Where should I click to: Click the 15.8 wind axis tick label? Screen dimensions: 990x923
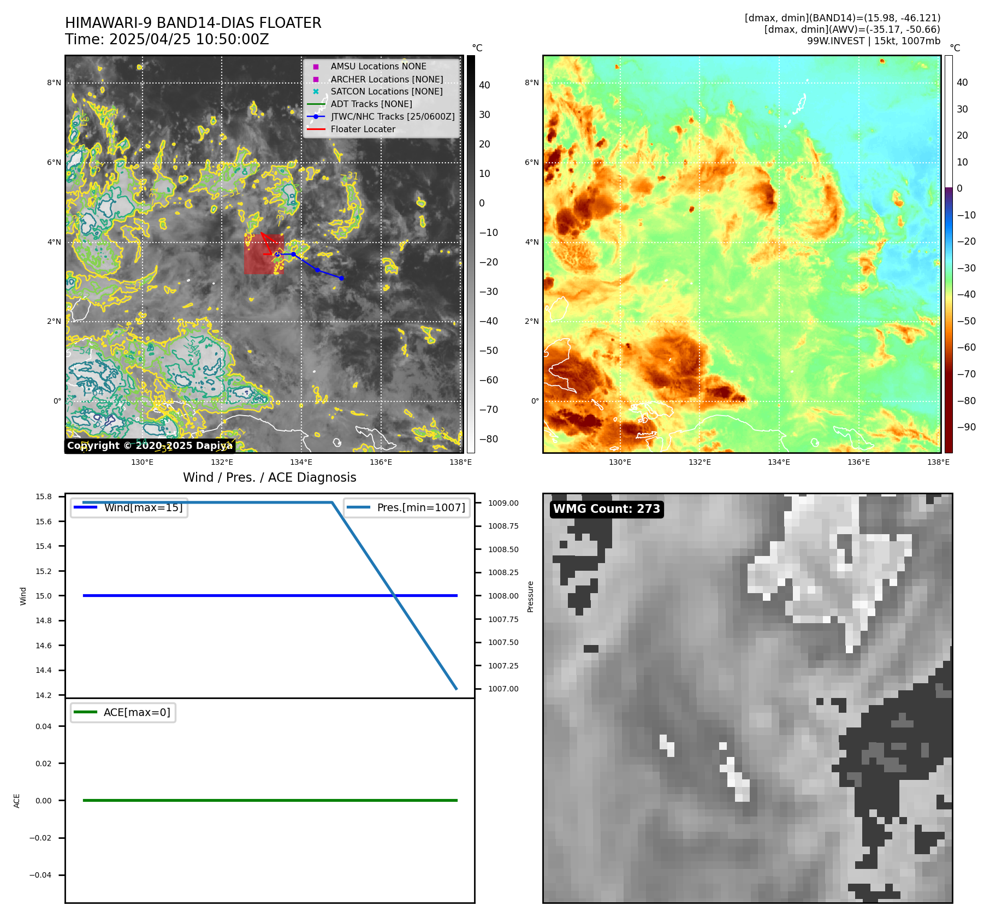tap(44, 496)
